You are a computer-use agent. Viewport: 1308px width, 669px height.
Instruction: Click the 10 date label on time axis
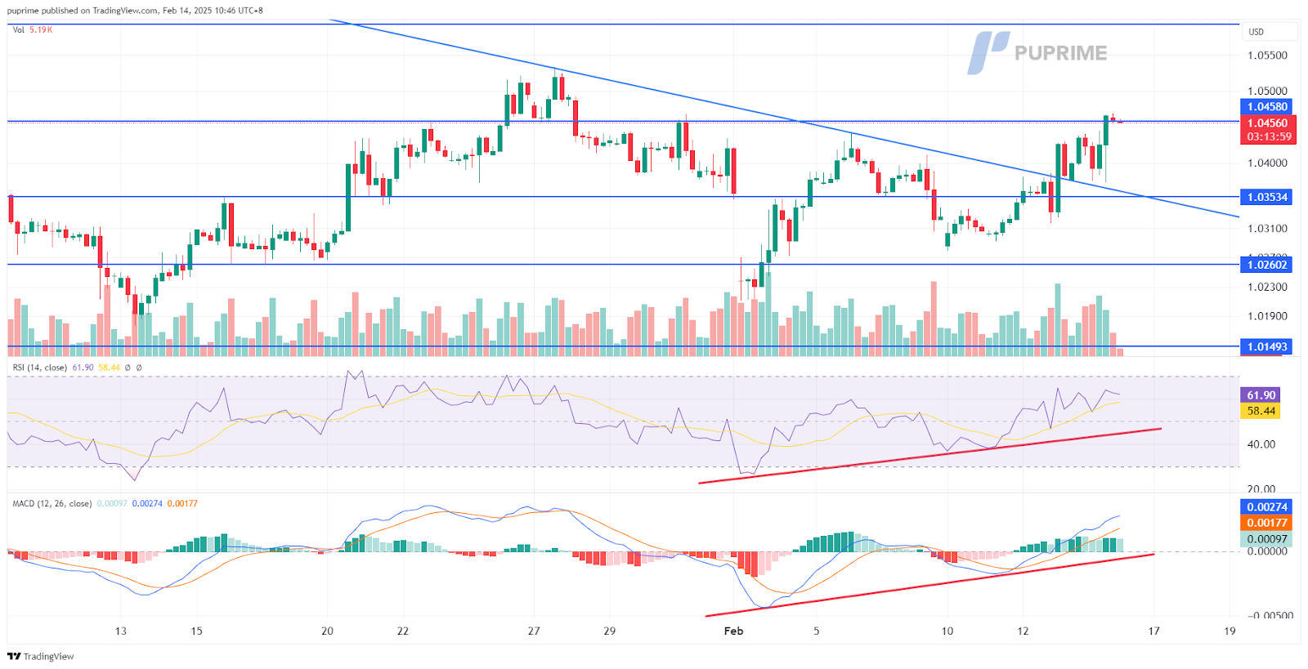point(947,631)
